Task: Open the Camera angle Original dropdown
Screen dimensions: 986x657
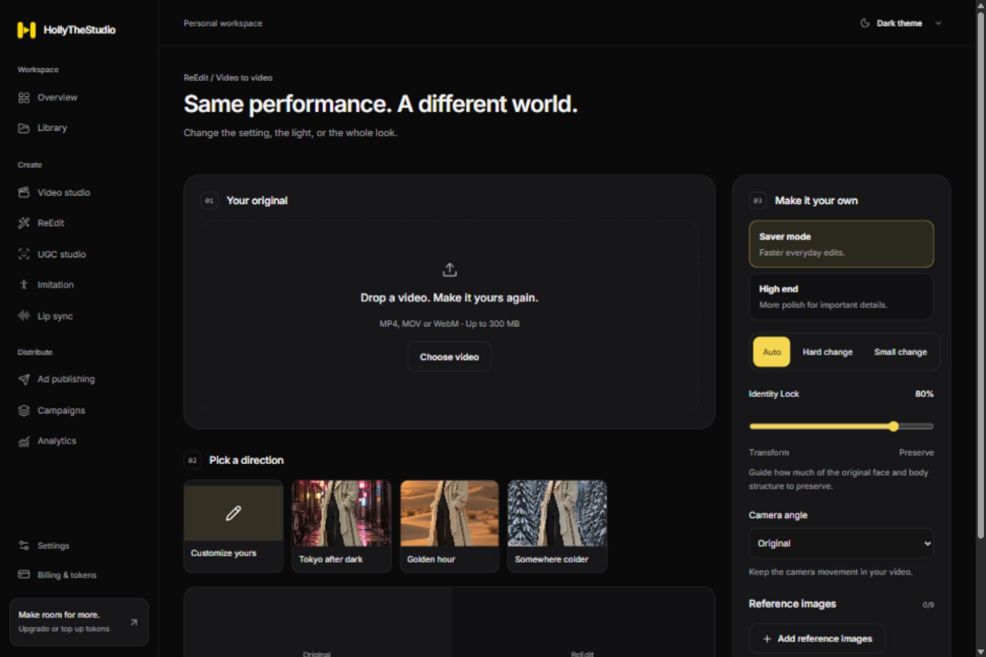Action: [841, 544]
